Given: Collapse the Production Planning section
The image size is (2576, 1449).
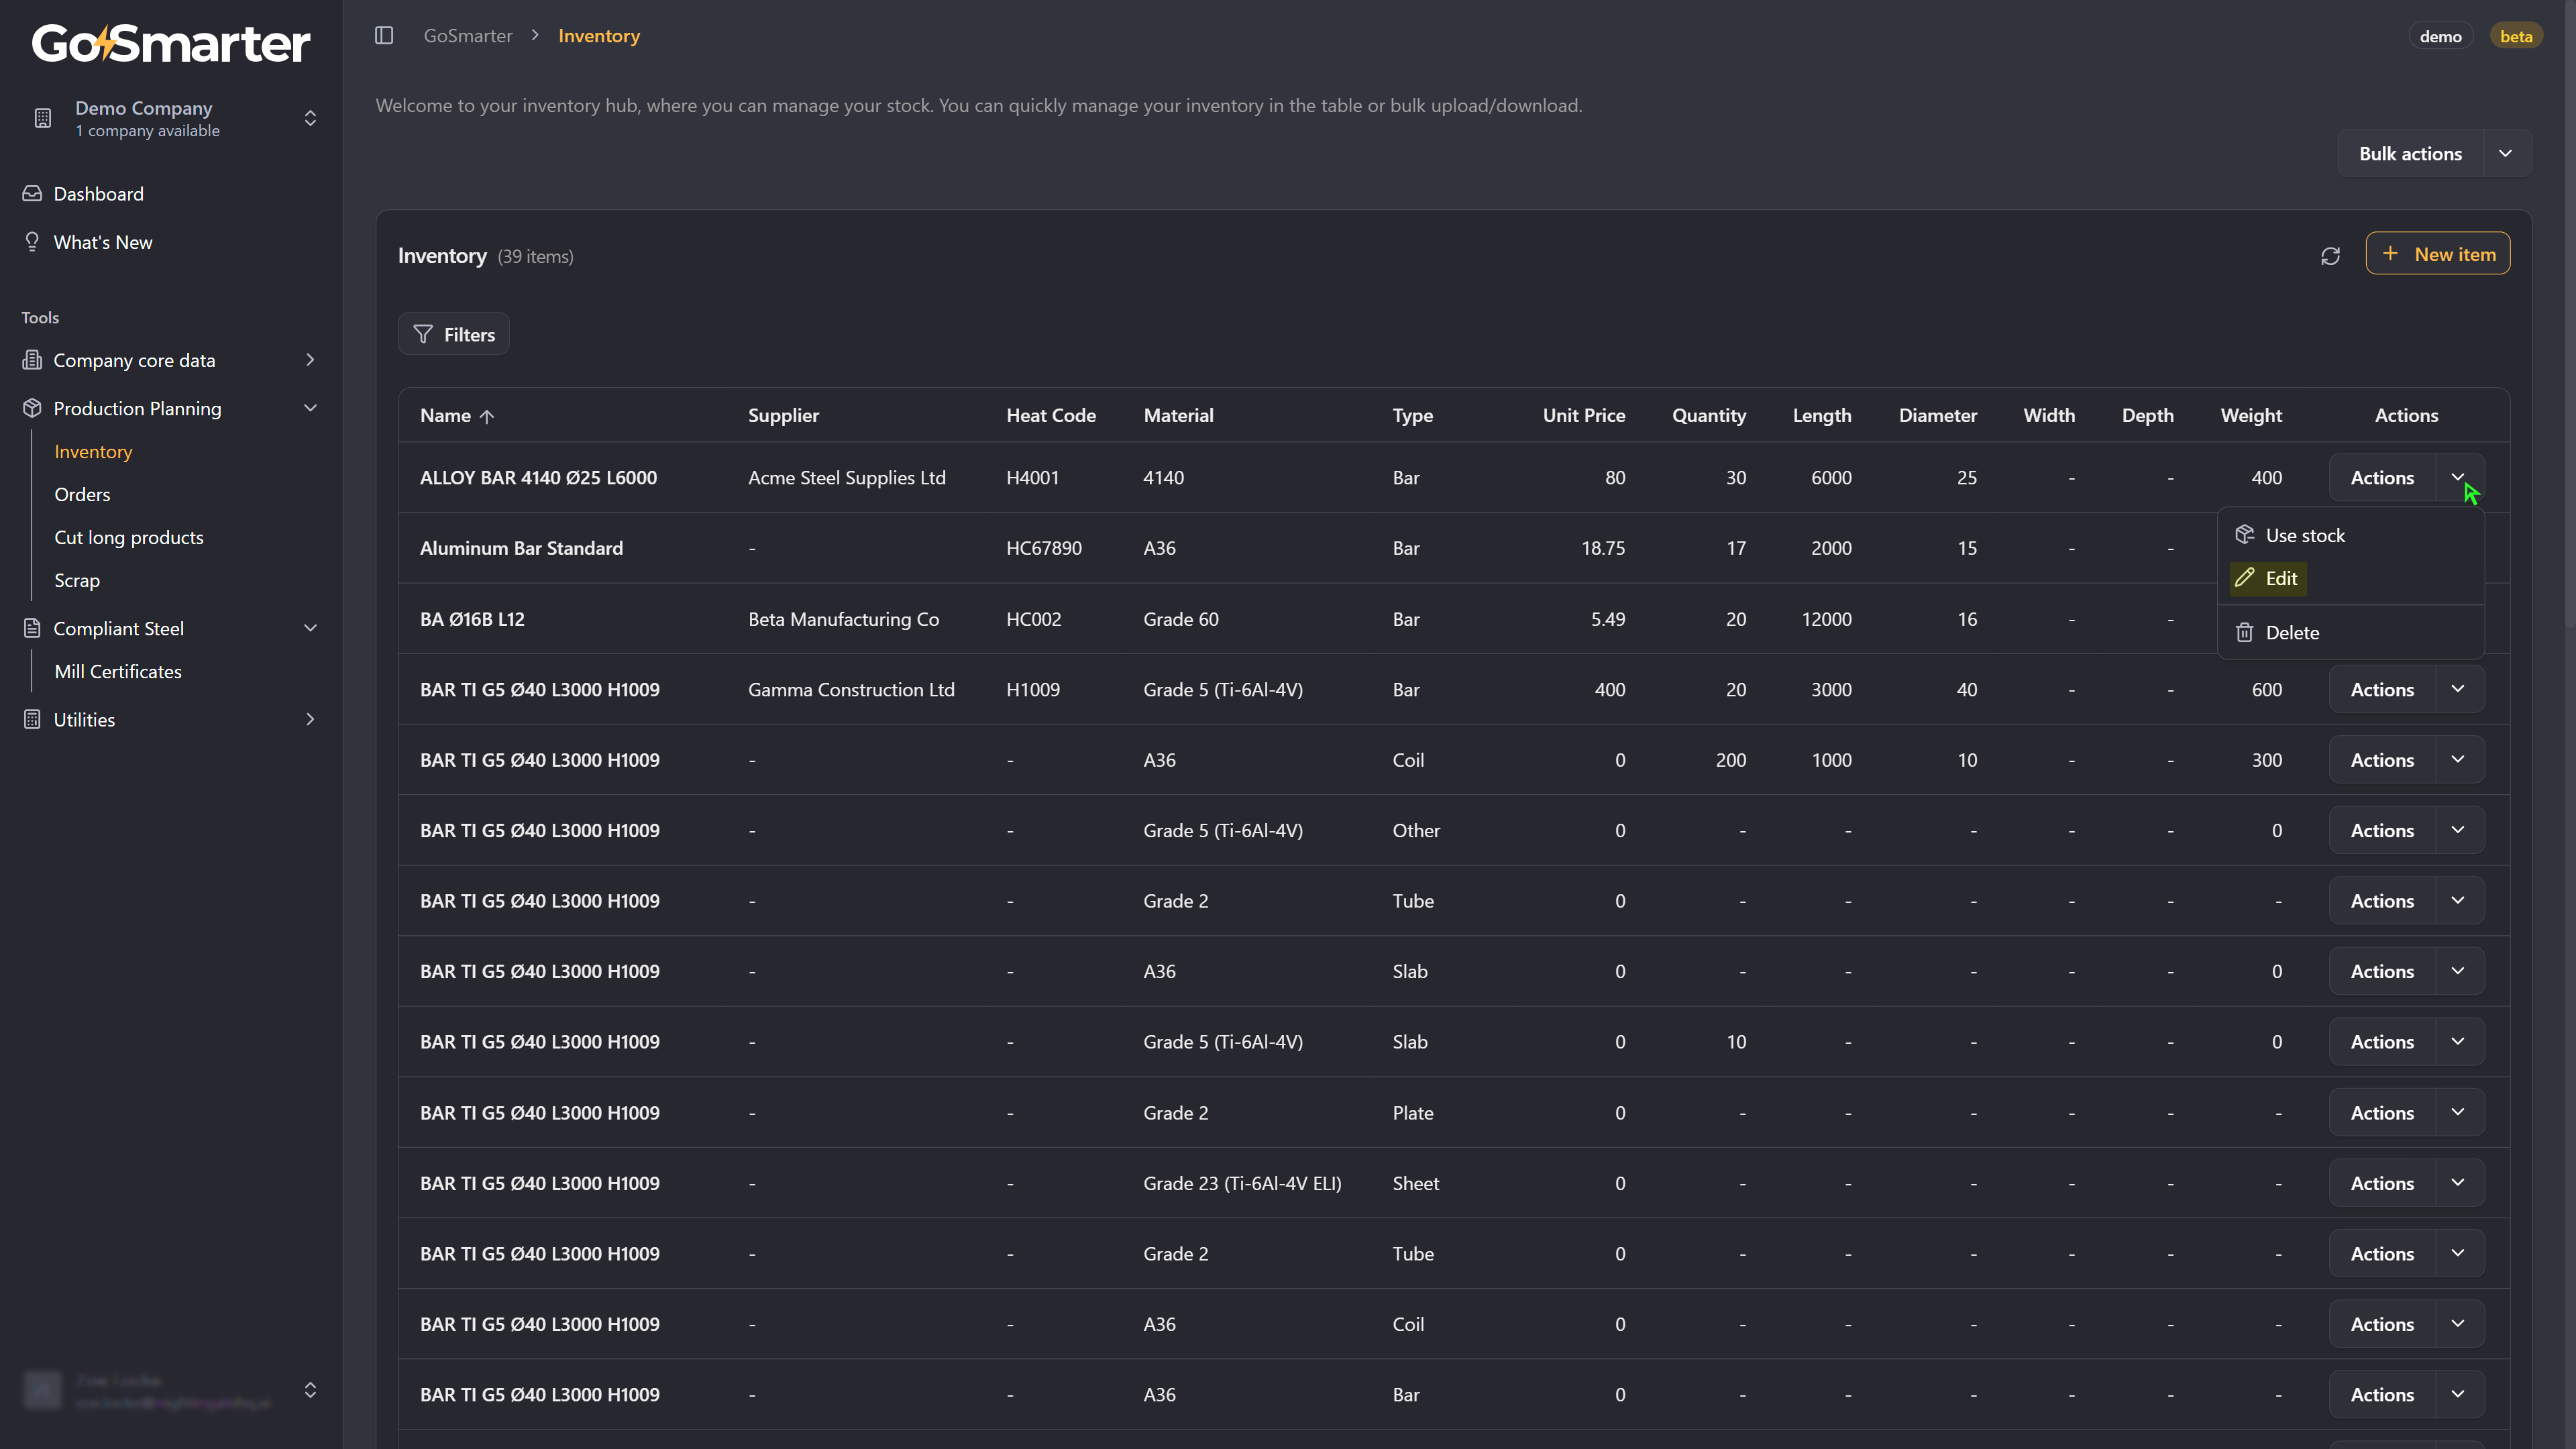Looking at the screenshot, I should (x=310, y=408).
